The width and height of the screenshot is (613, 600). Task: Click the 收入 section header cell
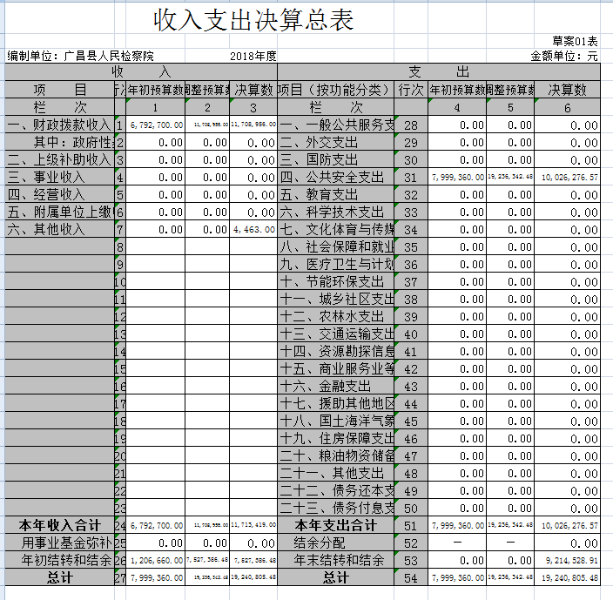(141, 72)
